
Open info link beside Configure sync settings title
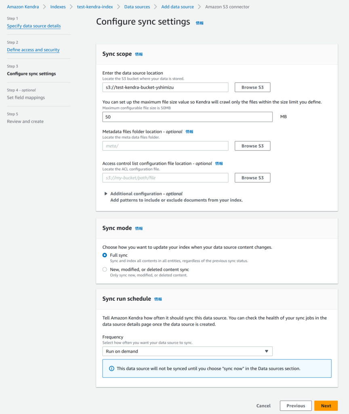tap(200, 23)
